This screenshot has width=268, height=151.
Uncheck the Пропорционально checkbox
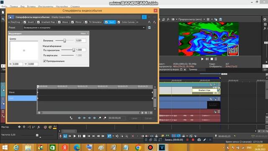(44, 61)
